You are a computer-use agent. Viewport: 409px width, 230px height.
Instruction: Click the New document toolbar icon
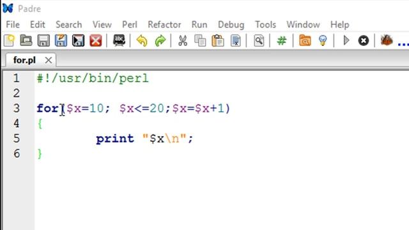coord(9,41)
